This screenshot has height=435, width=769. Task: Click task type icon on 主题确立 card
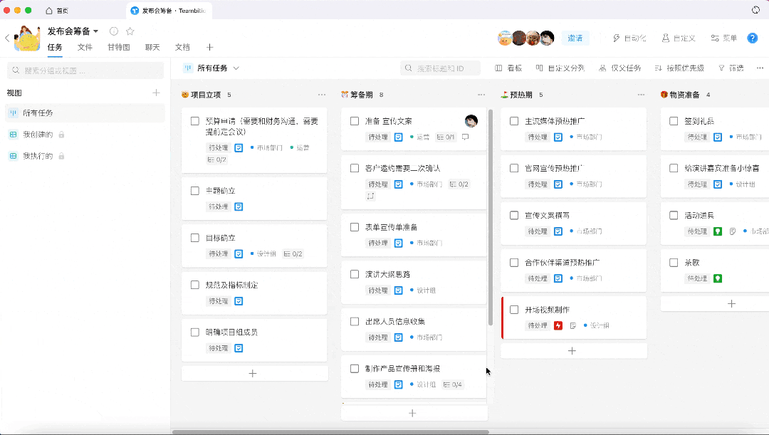pyautogui.click(x=239, y=206)
